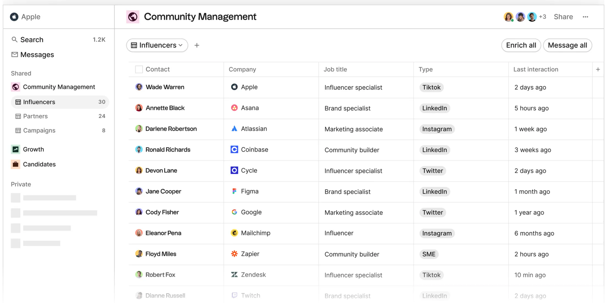Click the Twitter tag on Devon Lane's row

[x=433, y=171]
